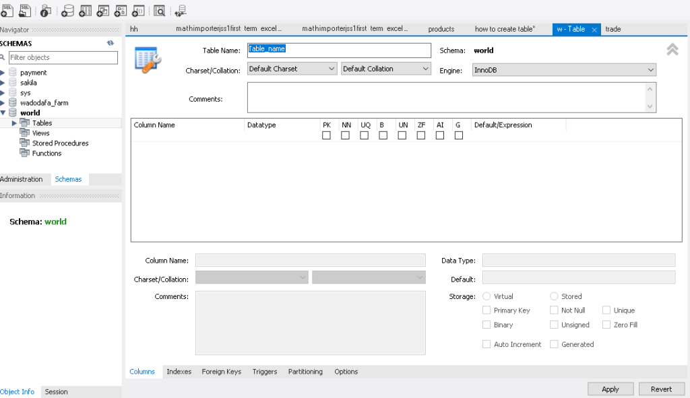690x398 pixels.
Task: Enable the NN column checkbox
Action: [345, 135]
